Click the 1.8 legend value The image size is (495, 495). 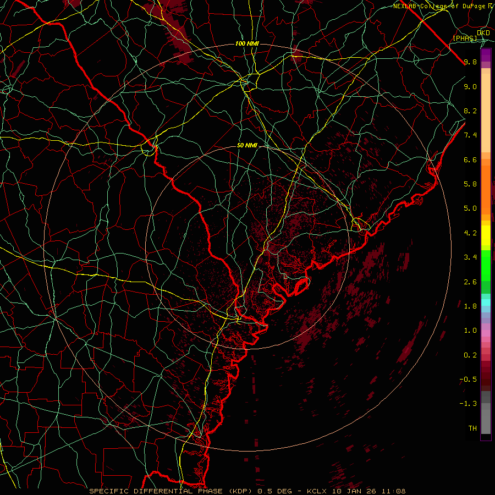click(470, 306)
